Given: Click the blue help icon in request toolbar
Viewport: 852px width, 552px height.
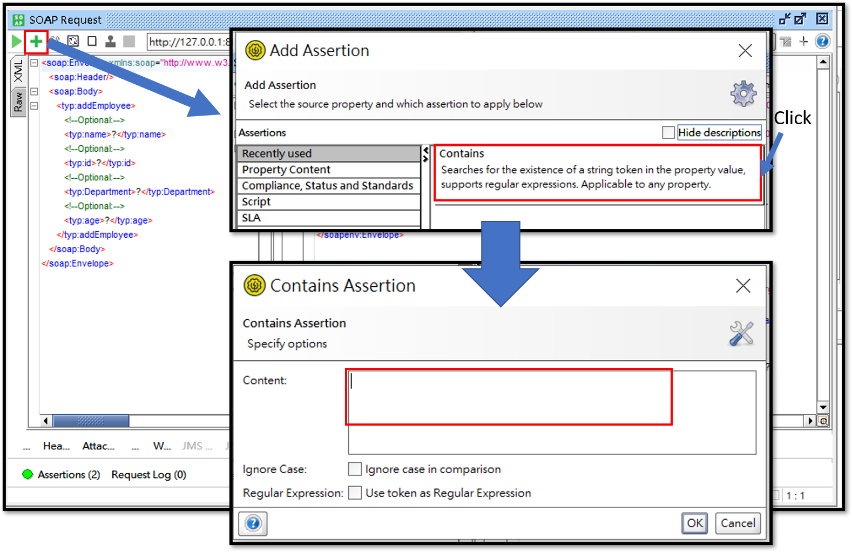Looking at the screenshot, I should click(822, 41).
